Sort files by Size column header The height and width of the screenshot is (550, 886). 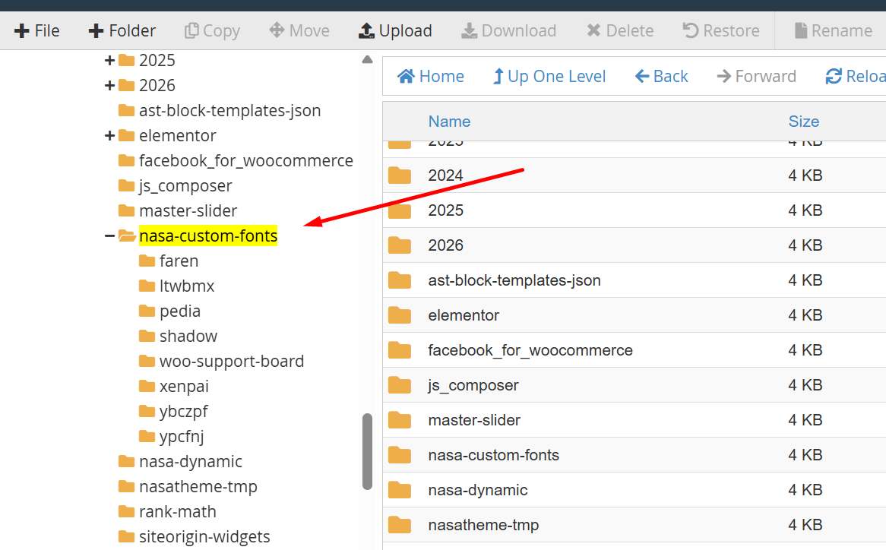[803, 122]
